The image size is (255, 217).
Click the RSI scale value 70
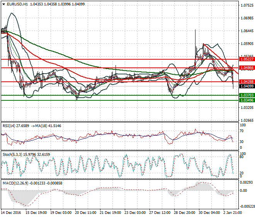(242, 131)
